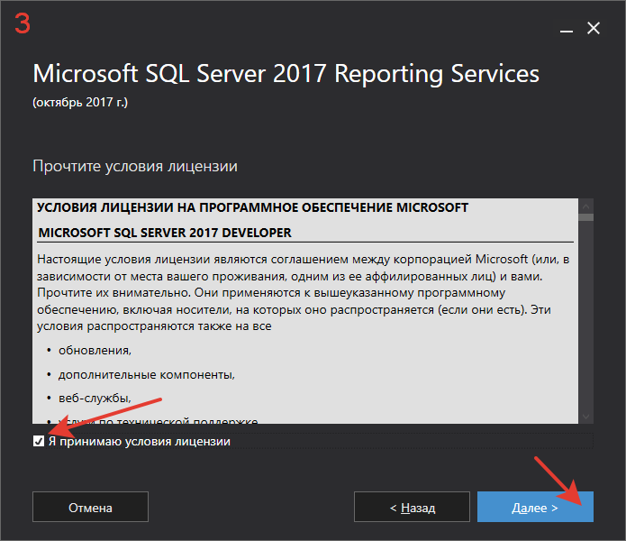Click the веб-службы bullet item
The width and height of the screenshot is (626, 541).
click(95, 399)
